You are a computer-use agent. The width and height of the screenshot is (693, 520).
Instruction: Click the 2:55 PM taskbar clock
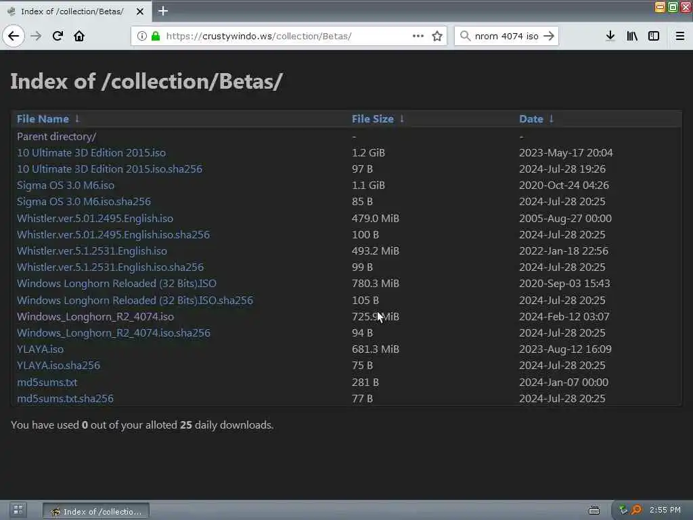point(665,510)
